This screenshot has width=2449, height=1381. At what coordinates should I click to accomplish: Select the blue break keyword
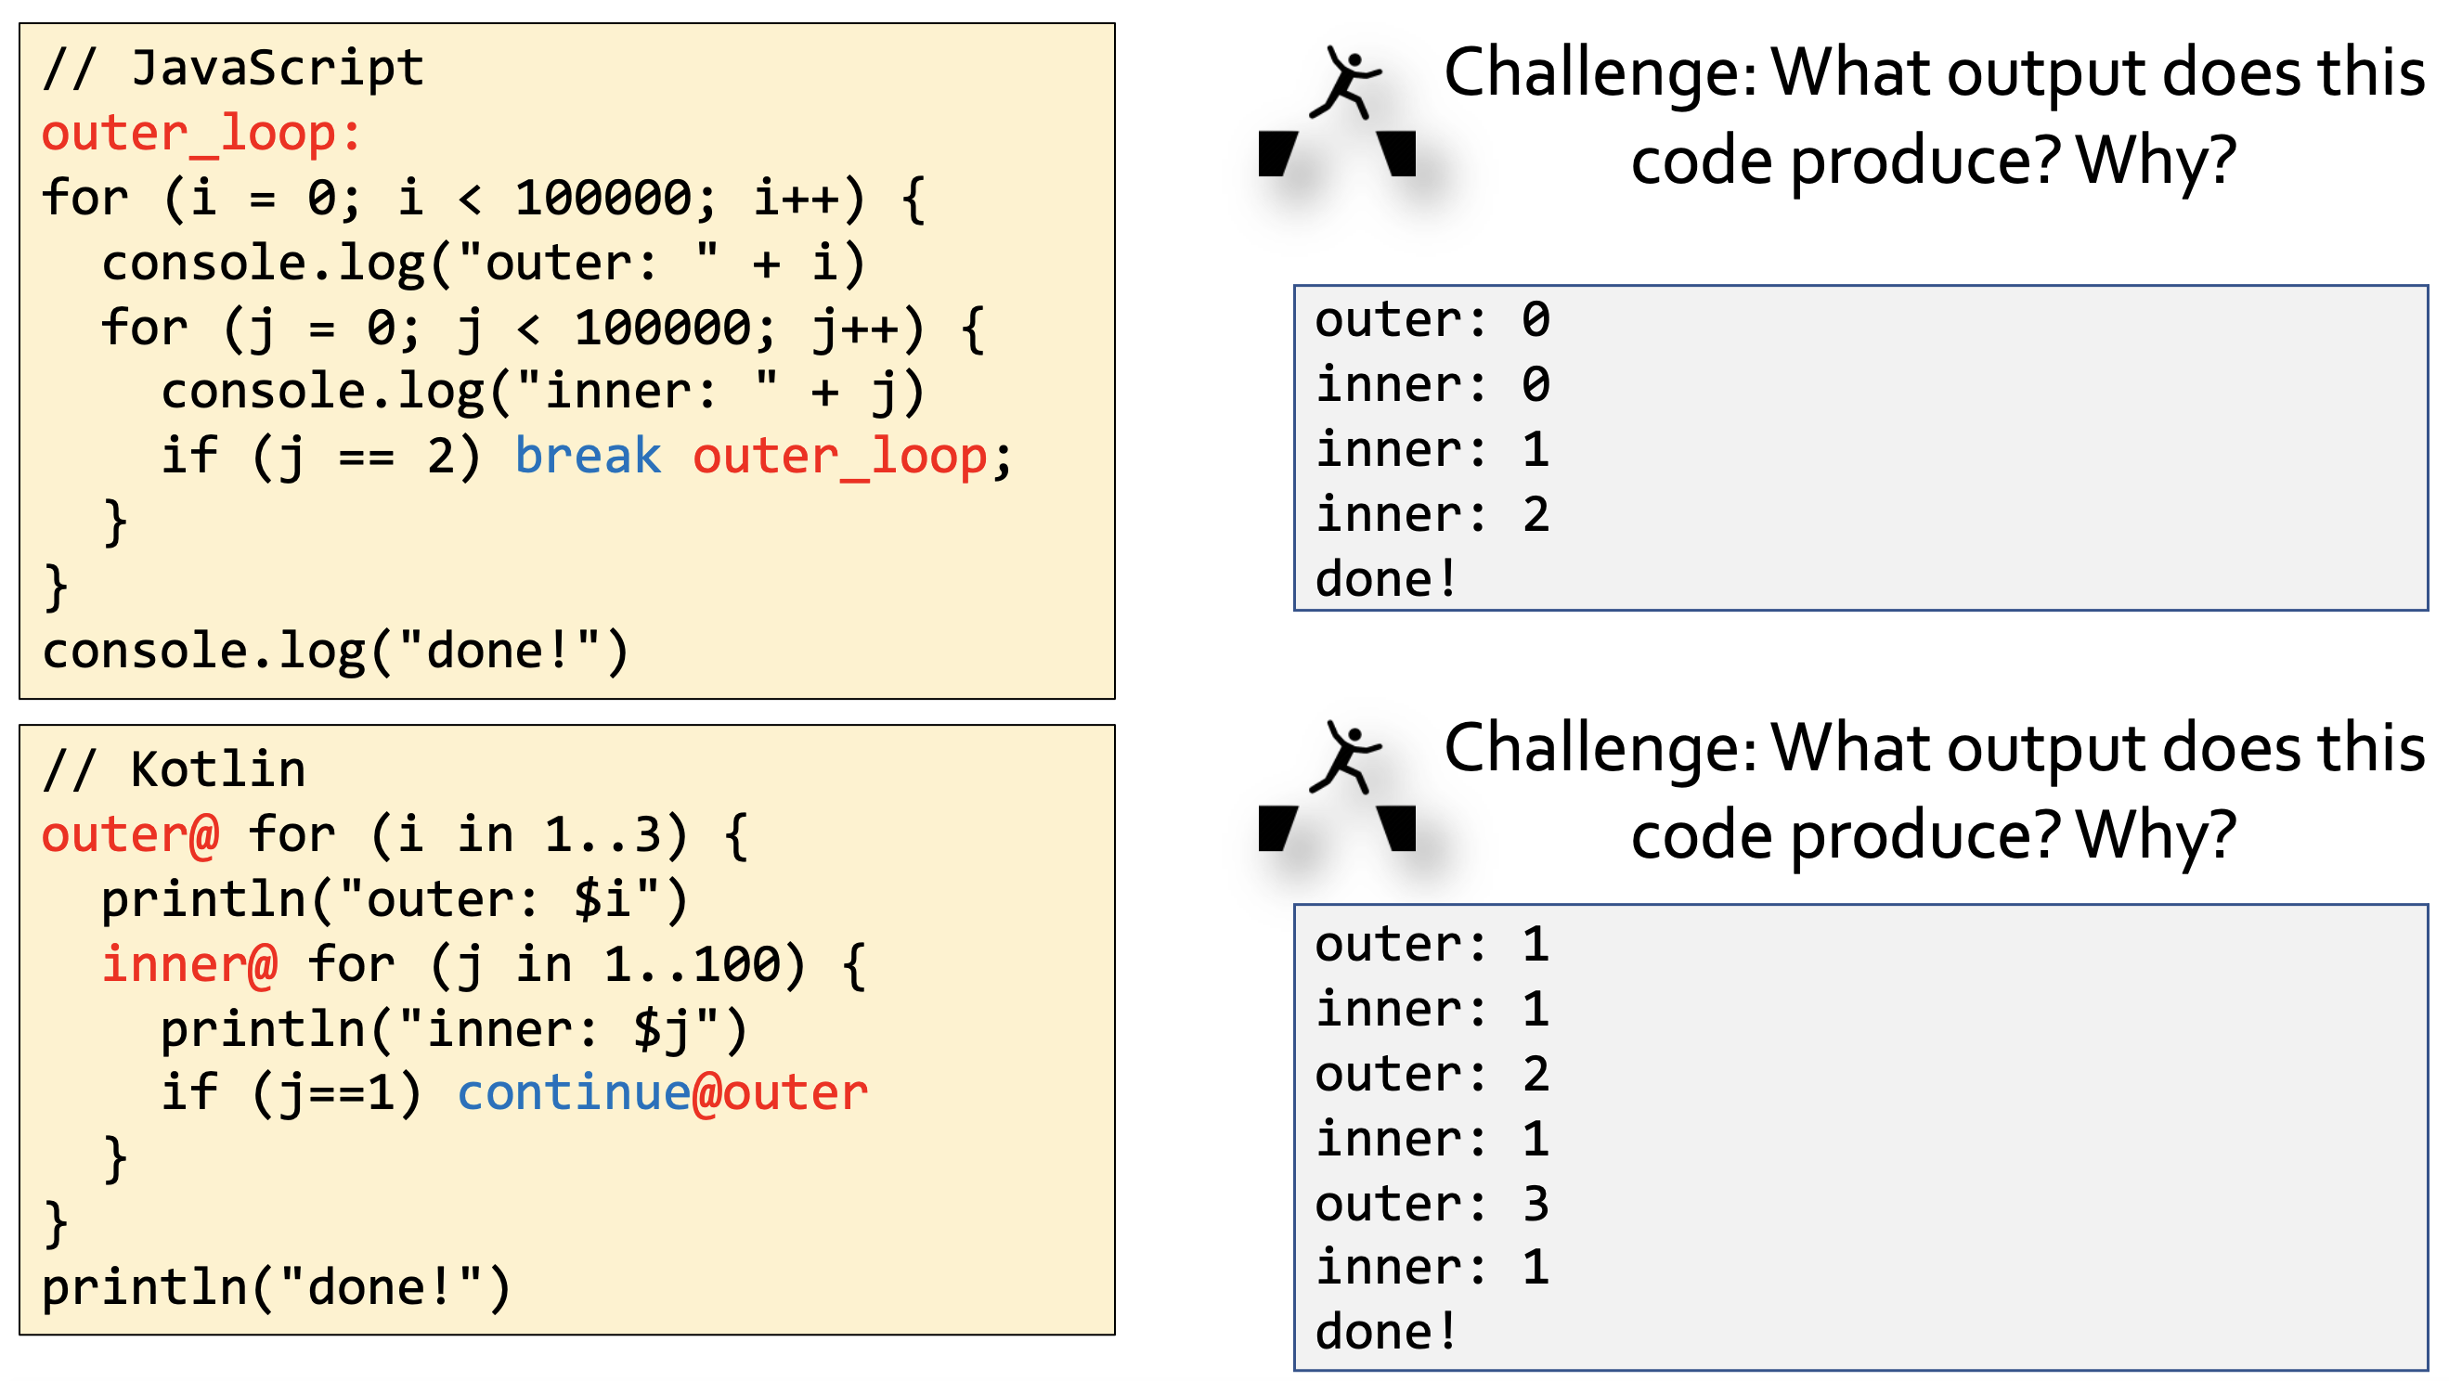(x=588, y=457)
